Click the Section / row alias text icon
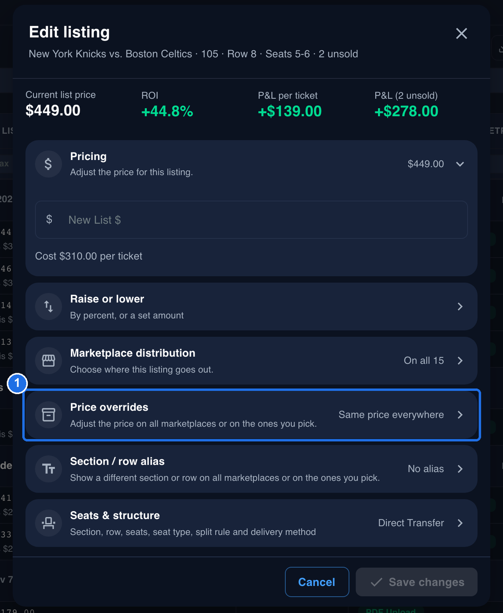Screen dimensions: 503x613 click(x=48, y=469)
